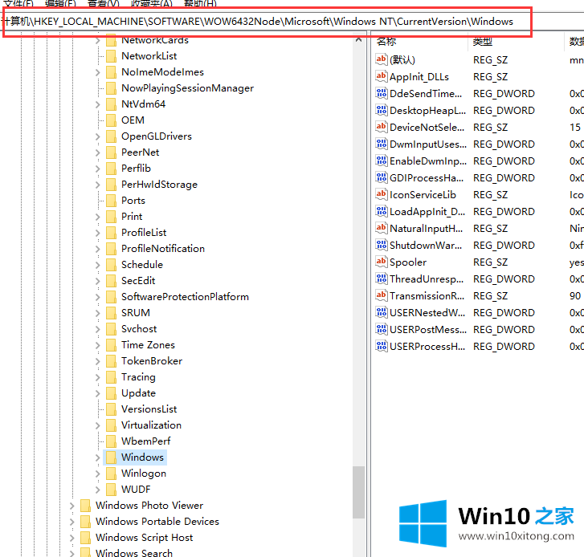
Task: Select the SRUM registry key
Action: pos(136,312)
